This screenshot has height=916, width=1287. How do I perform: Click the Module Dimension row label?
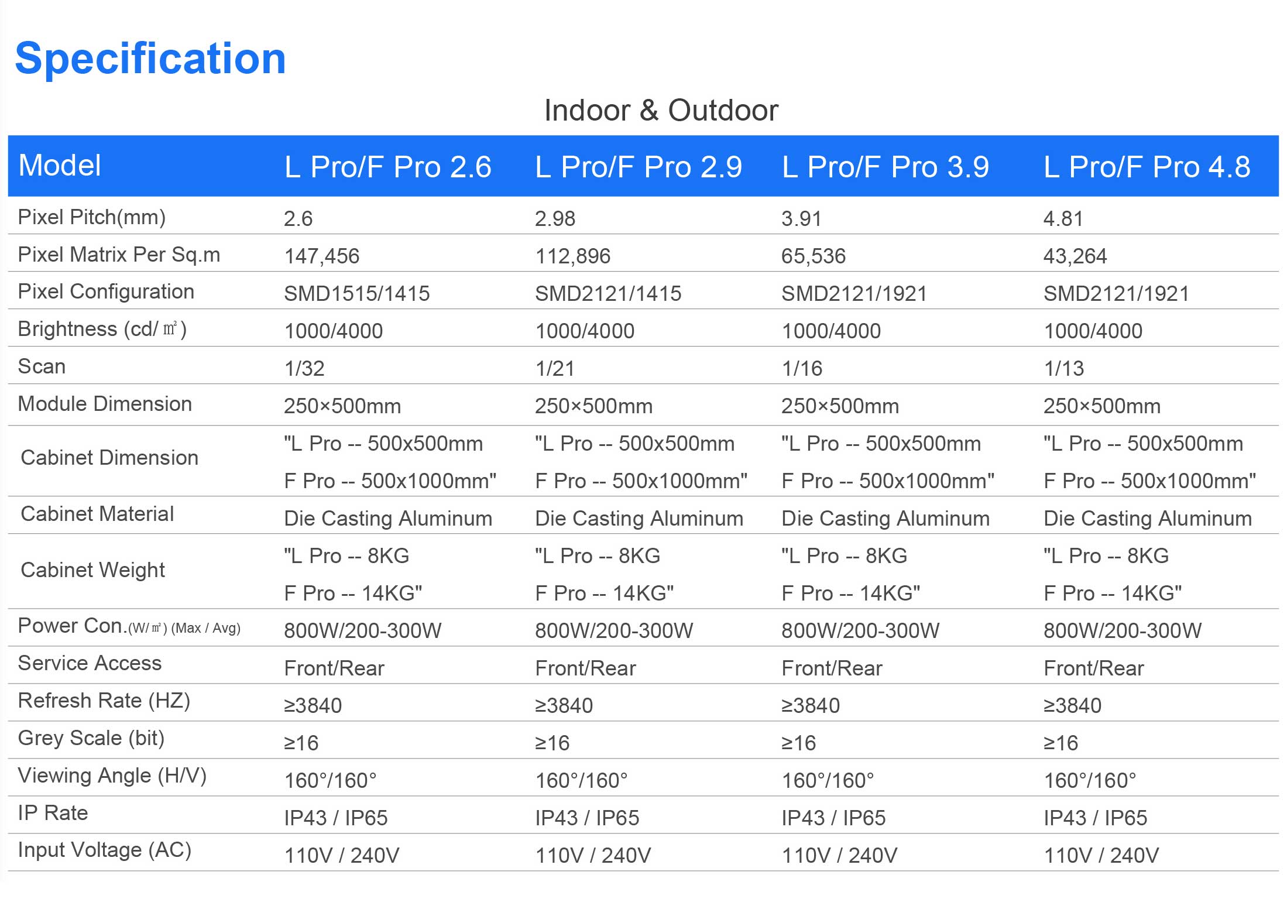coord(105,404)
